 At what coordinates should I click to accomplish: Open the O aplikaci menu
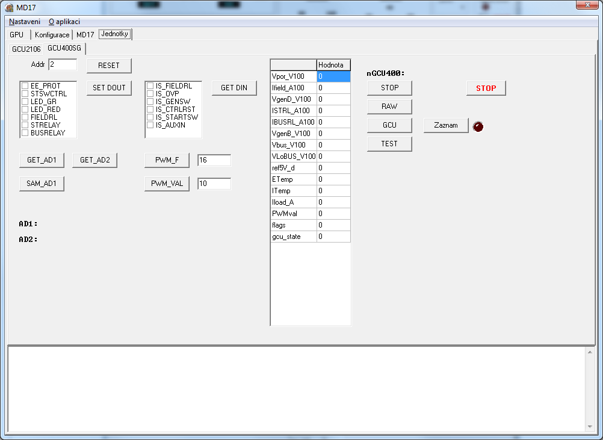pos(64,22)
